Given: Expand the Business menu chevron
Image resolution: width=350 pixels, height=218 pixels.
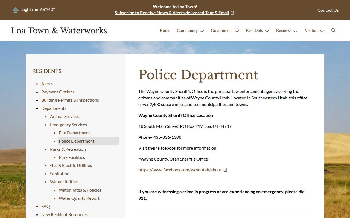Looking at the screenshot, I should click(296, 31).
